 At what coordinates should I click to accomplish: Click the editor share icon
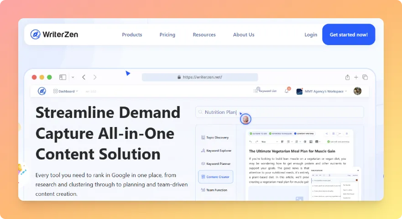tap(326, 133)
